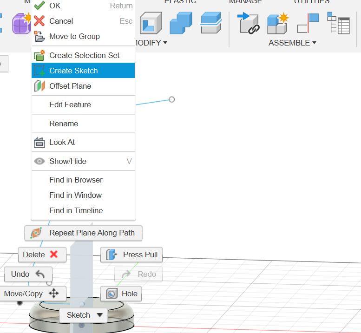
Task: Choose Find in Timeline option
Action: (76, 210)
